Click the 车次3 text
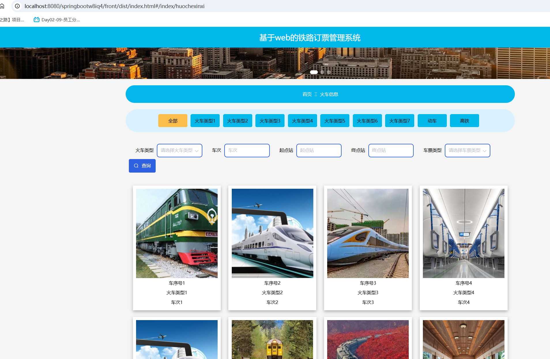This screenshot has height=359, width=550. point(368,302)
